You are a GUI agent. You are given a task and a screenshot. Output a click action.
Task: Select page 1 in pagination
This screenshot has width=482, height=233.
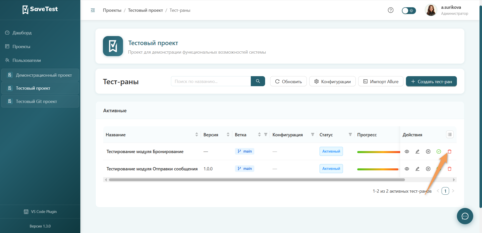click(445, 191)
